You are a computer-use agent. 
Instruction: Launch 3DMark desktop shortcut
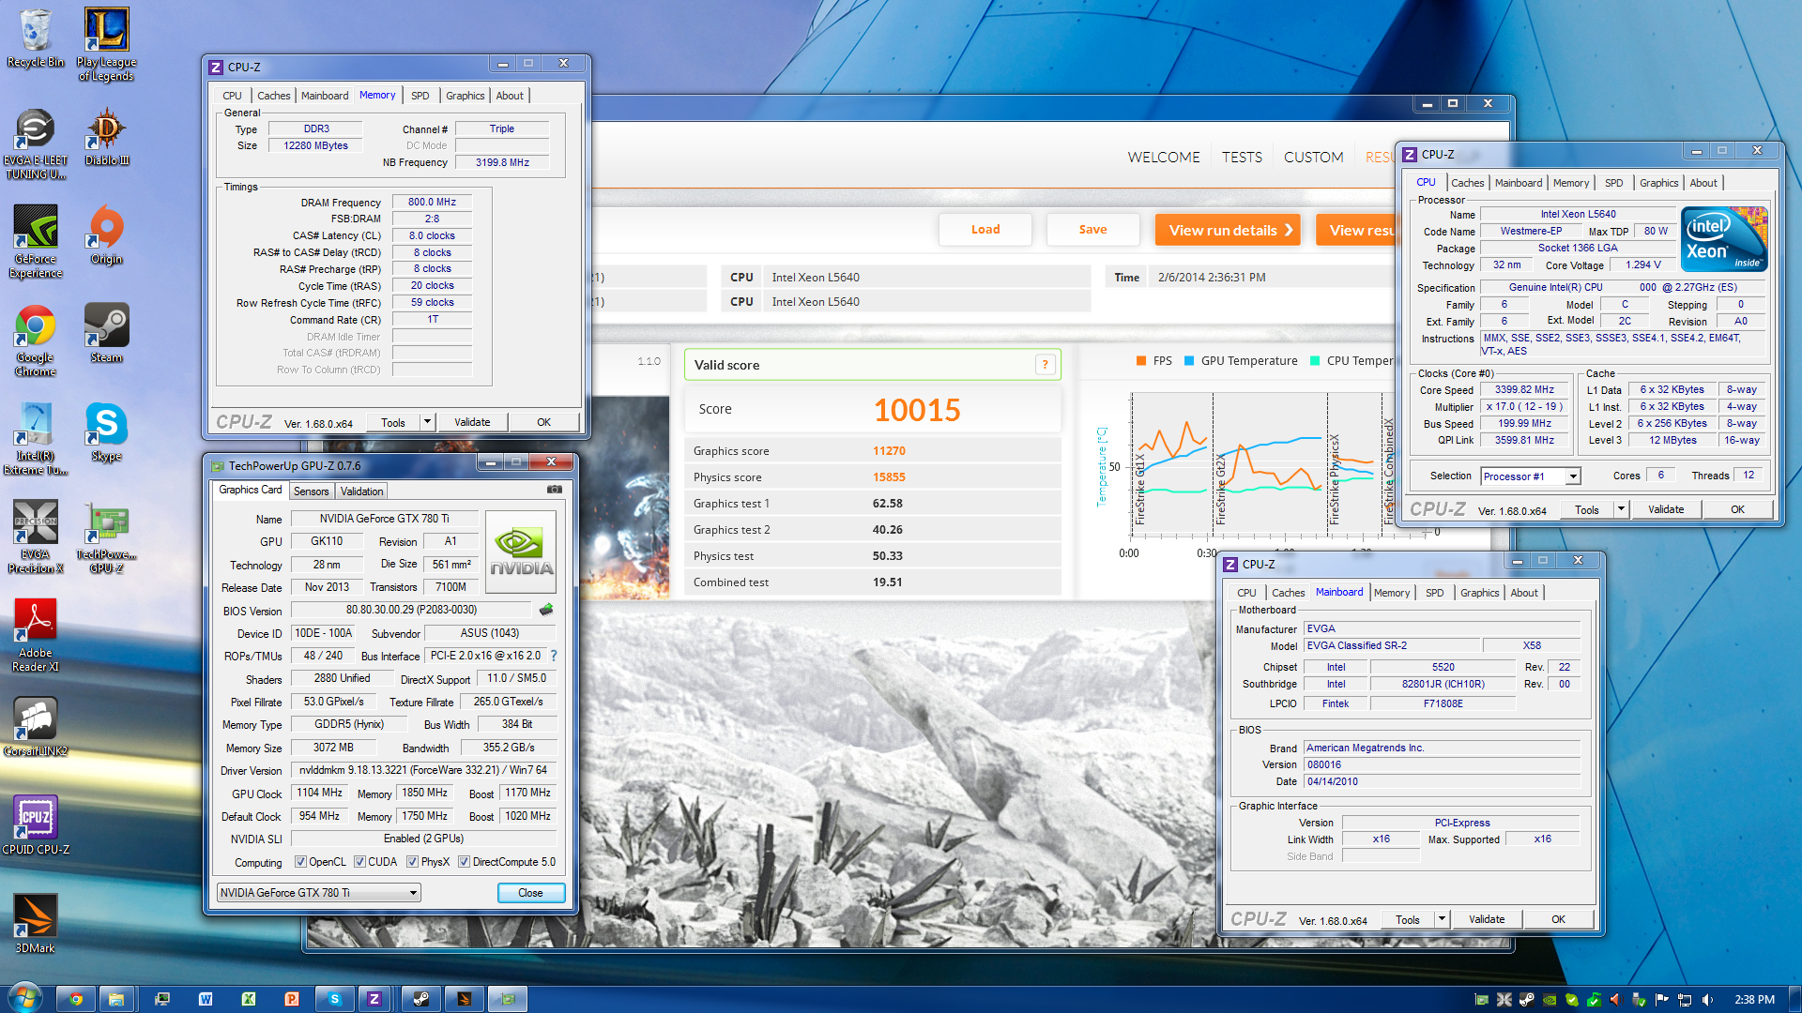(36, 924)
